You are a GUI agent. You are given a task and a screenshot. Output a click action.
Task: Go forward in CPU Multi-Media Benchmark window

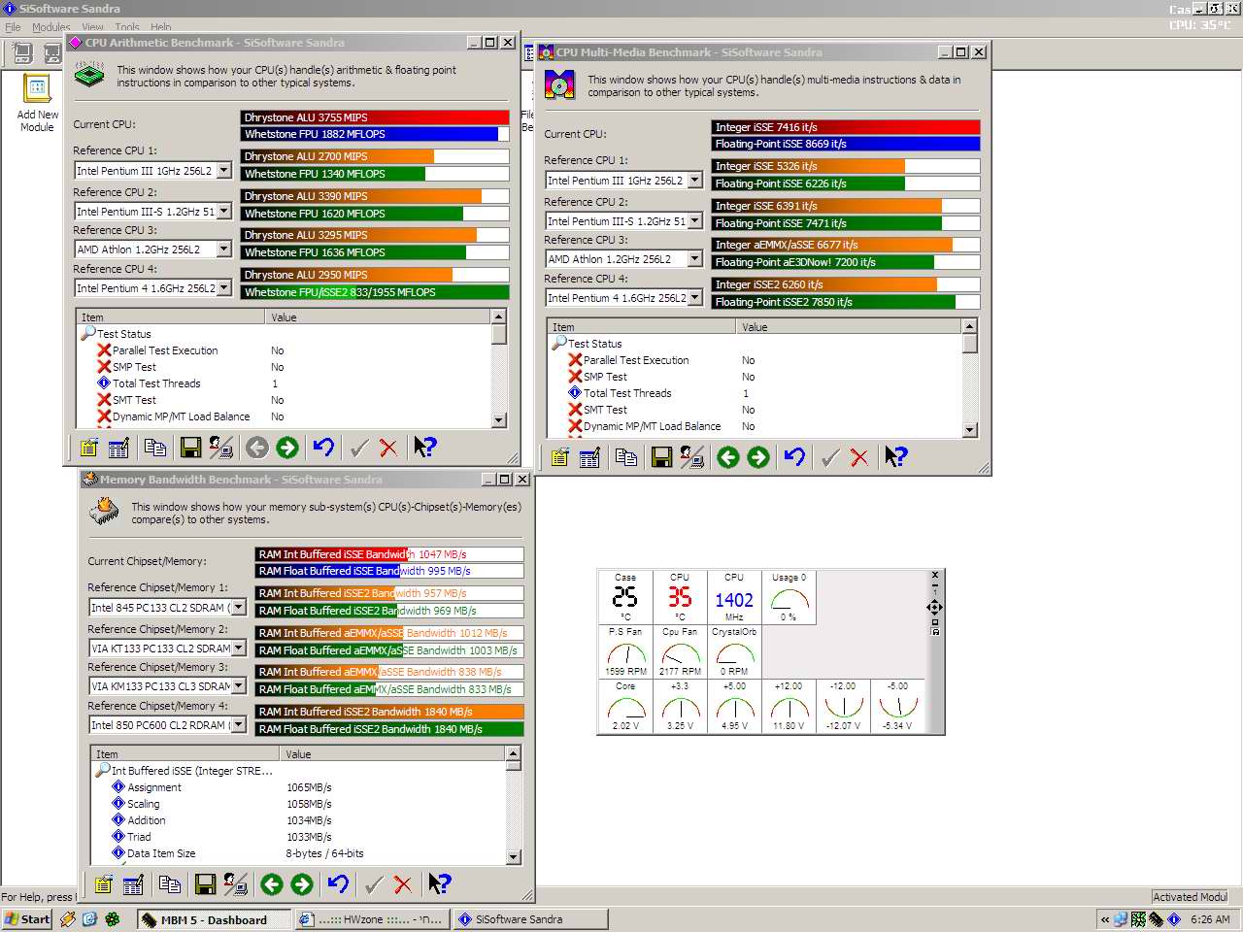click(x=757, y=457)
